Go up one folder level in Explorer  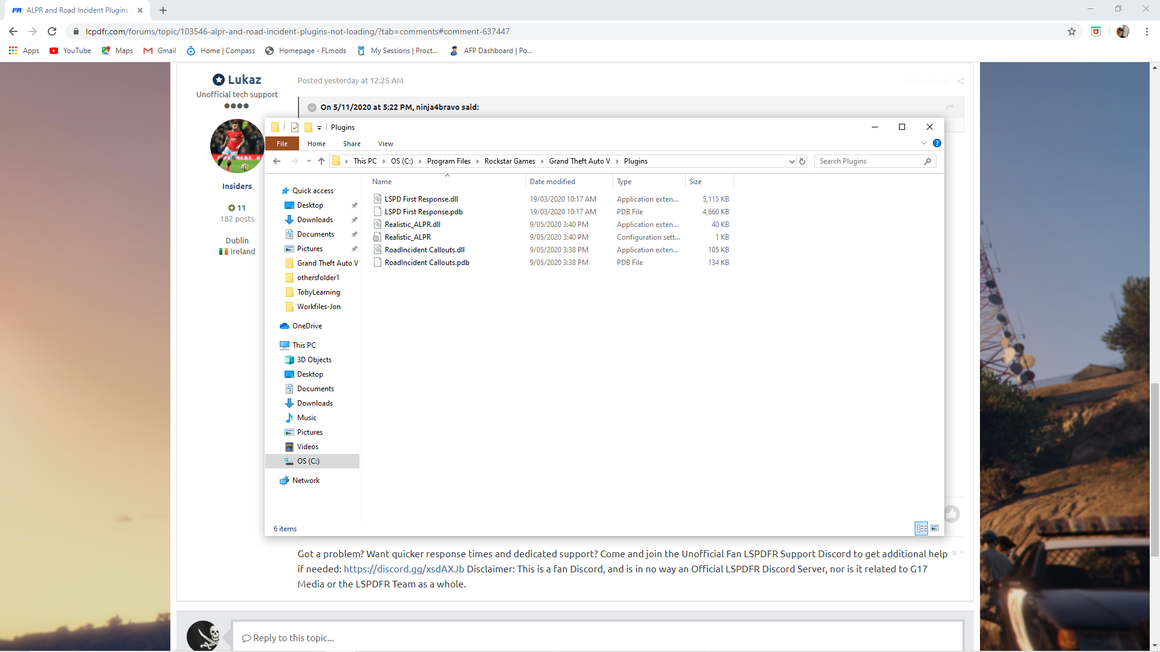321,161
